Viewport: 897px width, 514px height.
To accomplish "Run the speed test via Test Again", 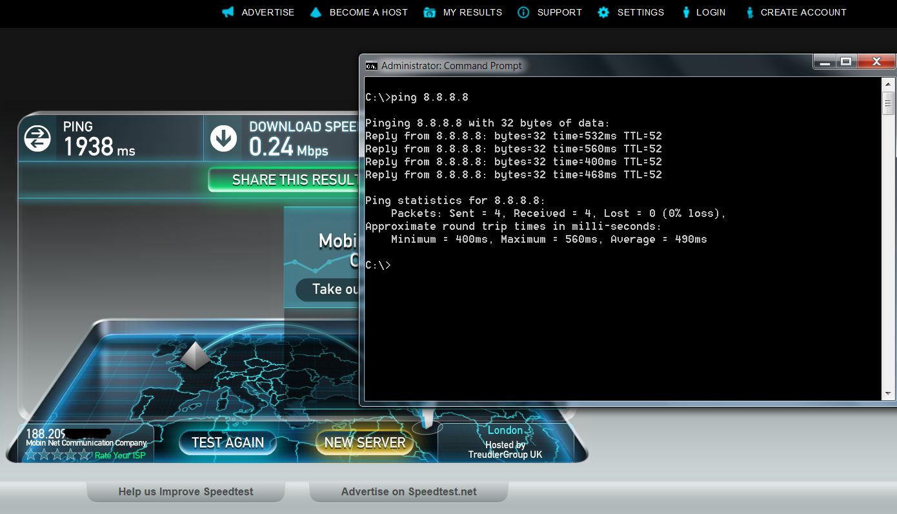I will point(228,443).
